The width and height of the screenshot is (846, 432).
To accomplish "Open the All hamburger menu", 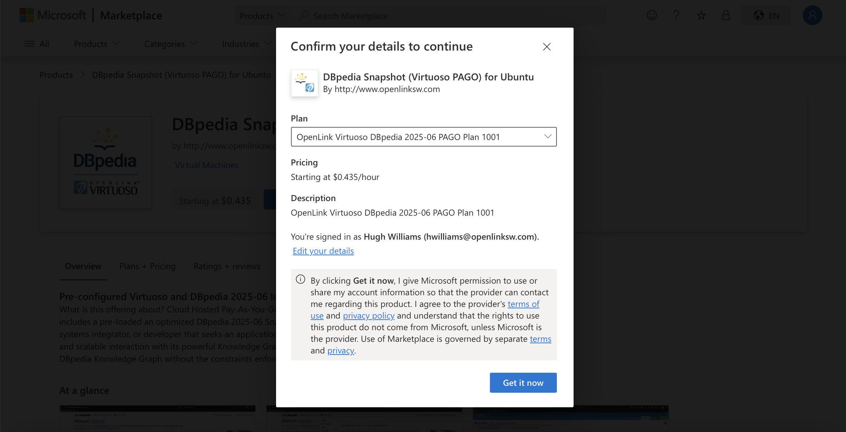I will (36, 44).
